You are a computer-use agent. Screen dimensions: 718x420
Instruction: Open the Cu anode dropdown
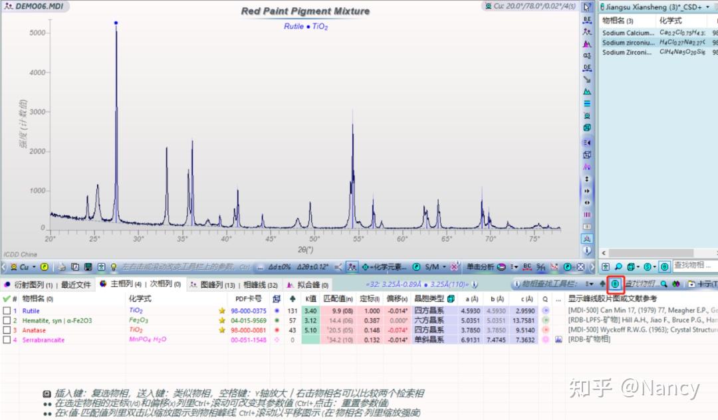(x=35, y=266)
